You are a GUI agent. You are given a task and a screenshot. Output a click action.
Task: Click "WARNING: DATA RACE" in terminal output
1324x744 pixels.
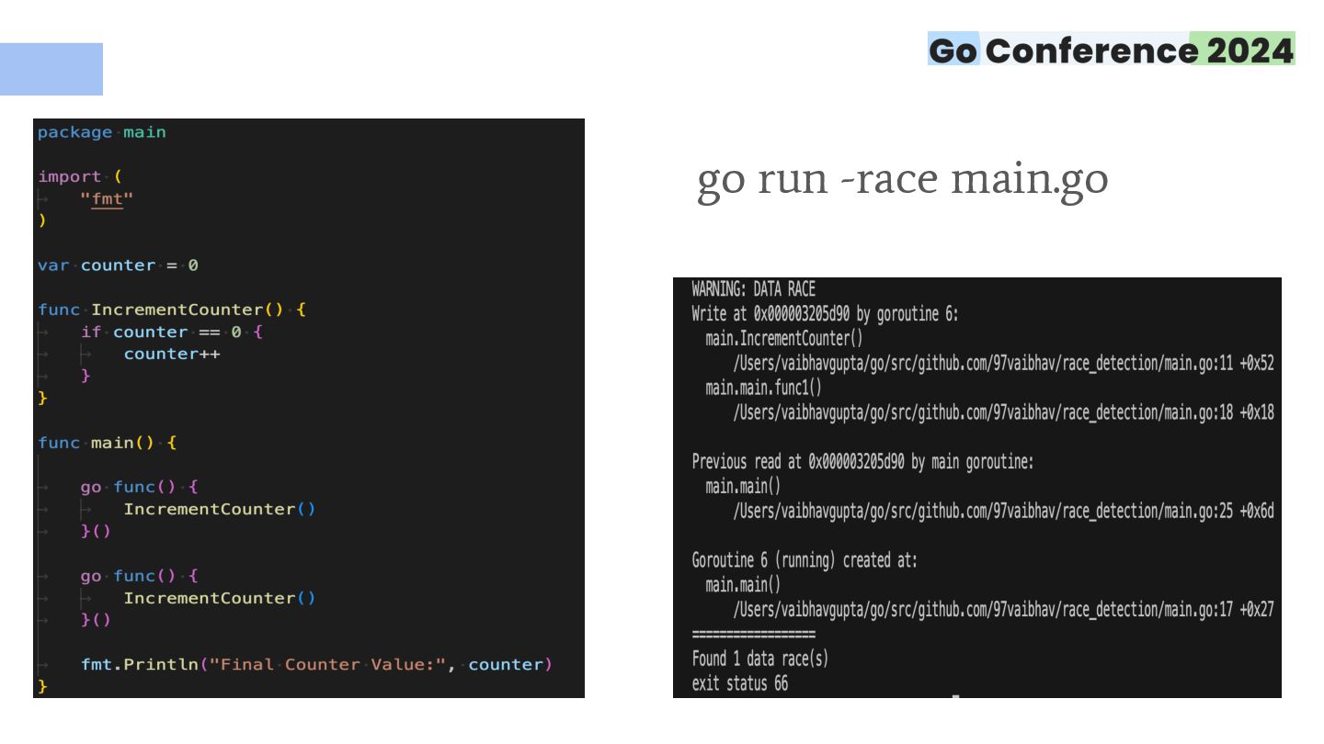click(753, 289)
